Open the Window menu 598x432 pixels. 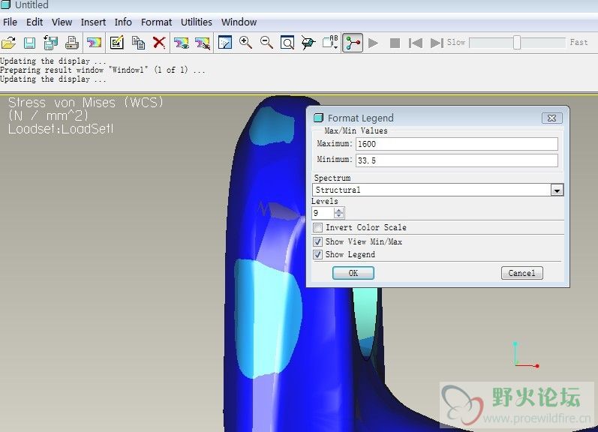(239, 22)
